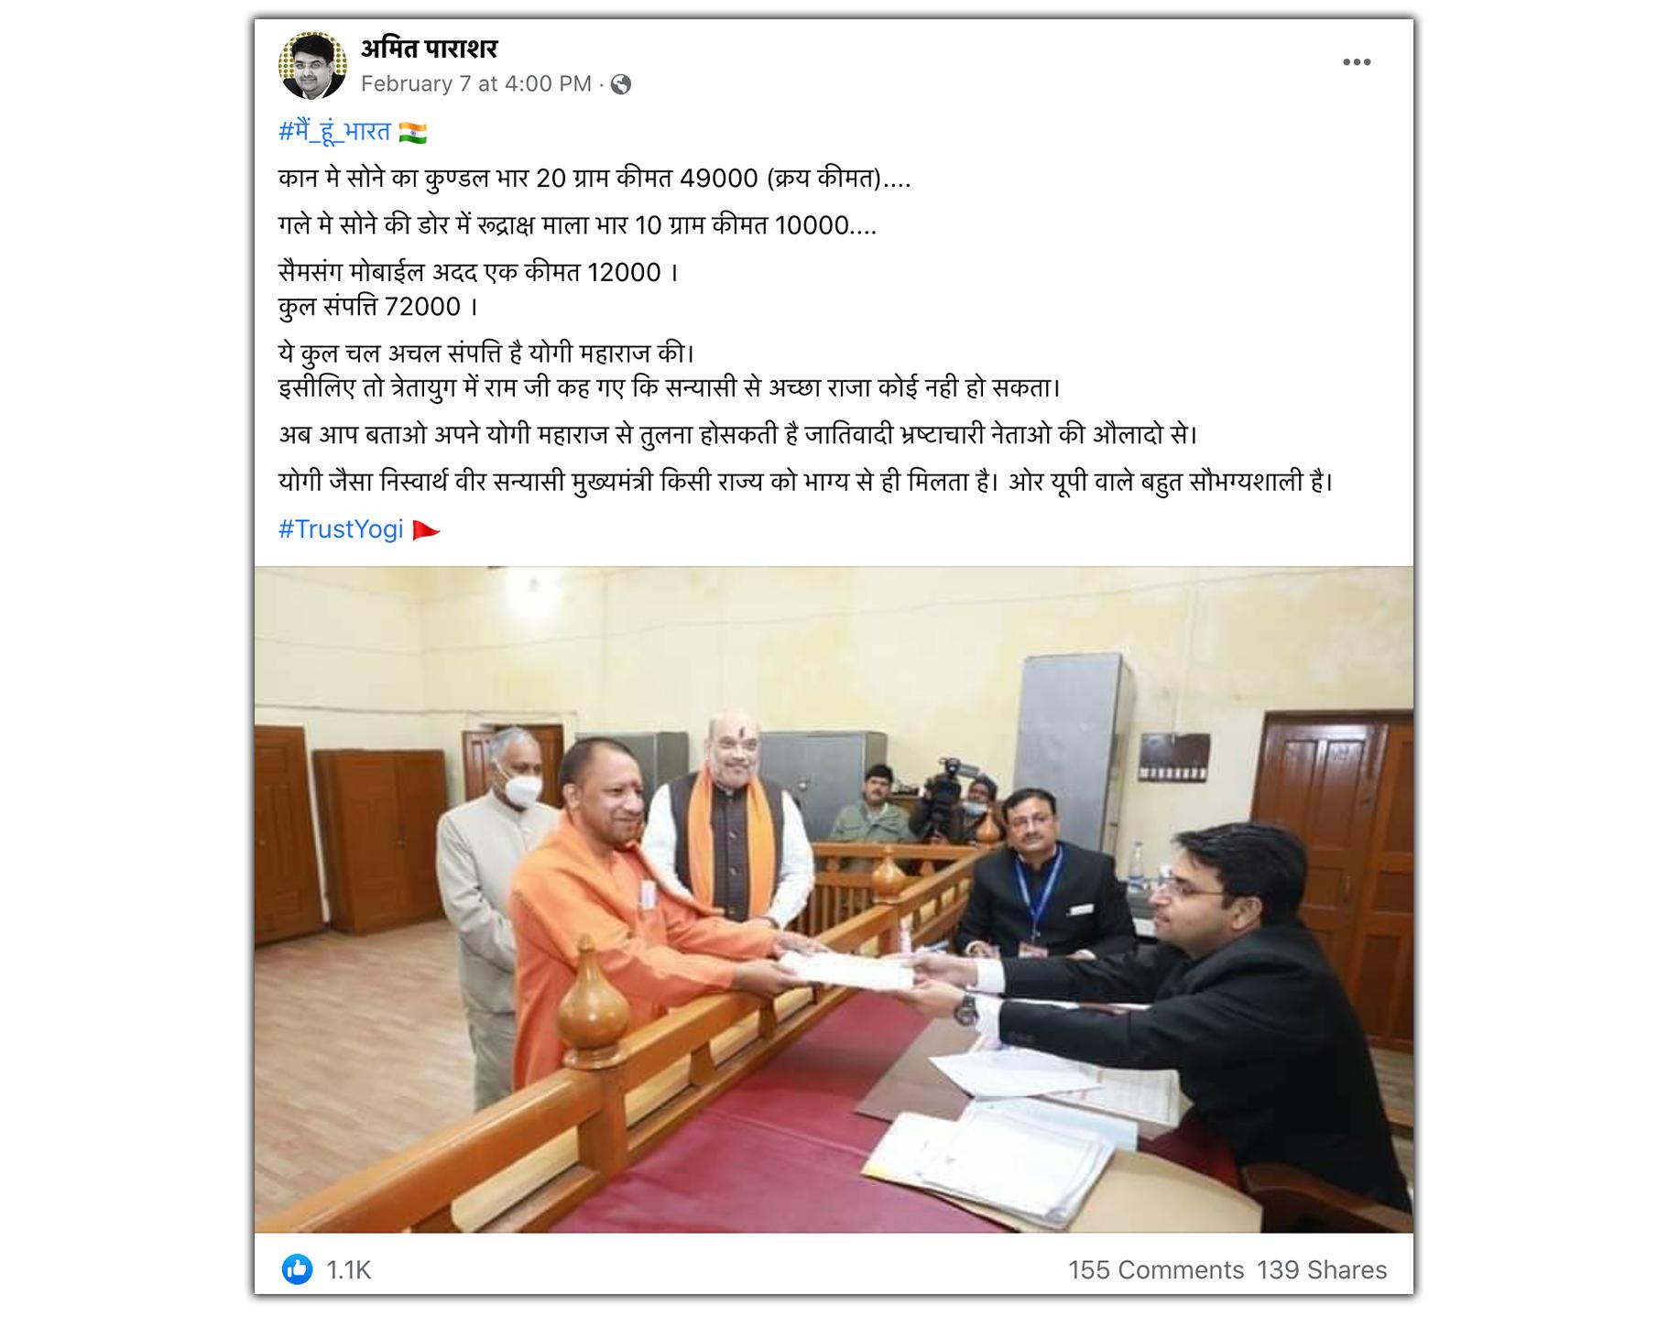Click the Indian flag emoji

(x=413, y=133)
